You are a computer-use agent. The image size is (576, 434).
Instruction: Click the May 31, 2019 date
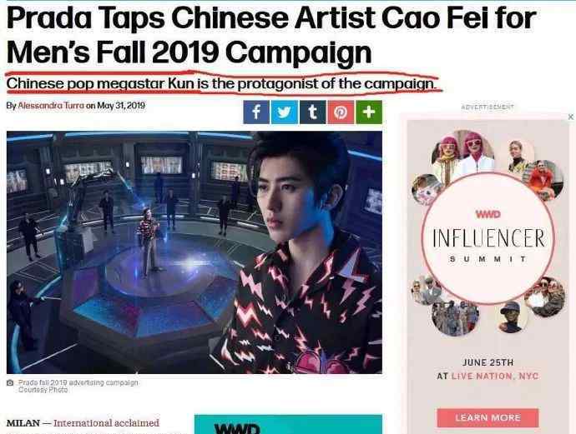121,106
